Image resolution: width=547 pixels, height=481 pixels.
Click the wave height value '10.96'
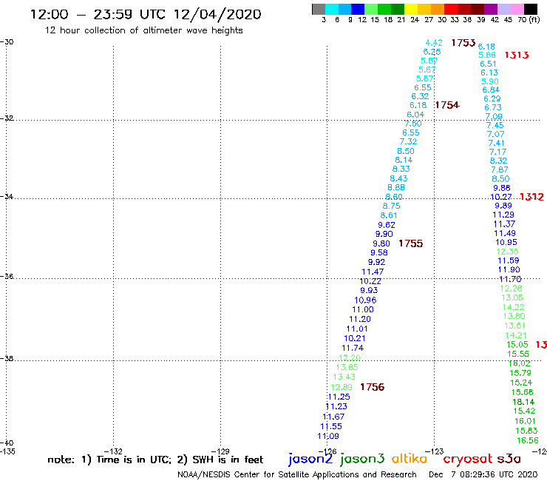(x=365, y=300)
